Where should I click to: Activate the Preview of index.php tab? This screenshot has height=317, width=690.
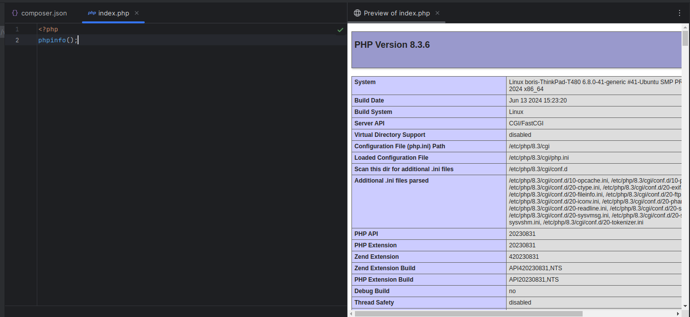397,13
